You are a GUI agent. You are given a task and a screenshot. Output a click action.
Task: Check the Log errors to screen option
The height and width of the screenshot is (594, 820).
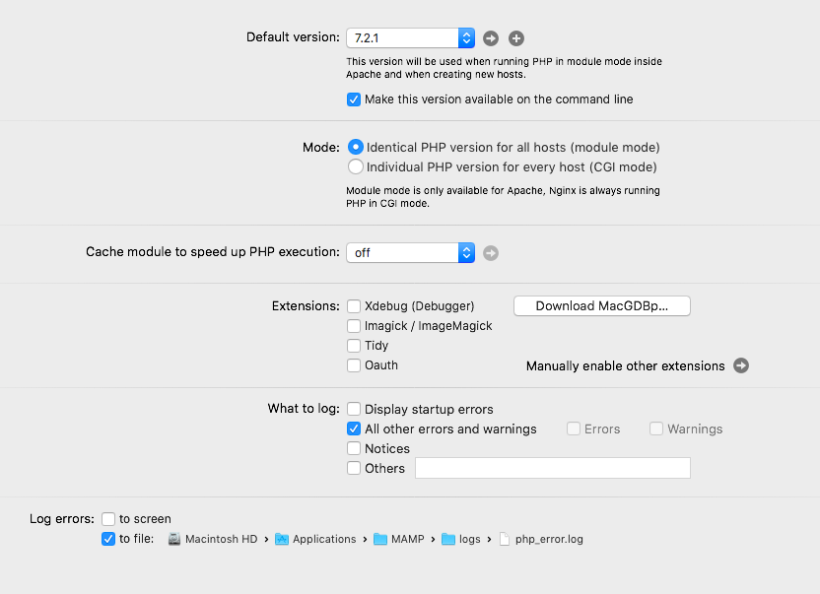tap(108, 519)
